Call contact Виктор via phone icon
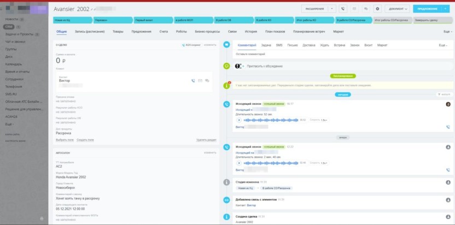Image resolution: width=455 pixels, height=225 pixels. (x=193, y=81)
